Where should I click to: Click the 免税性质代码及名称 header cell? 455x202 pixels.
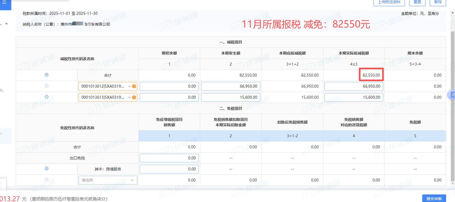(x=77, y=128)
